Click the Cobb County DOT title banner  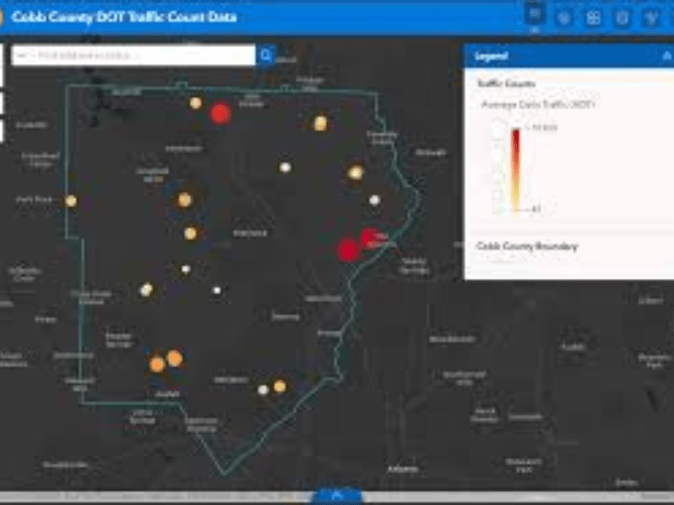click(x=126, y=15)
